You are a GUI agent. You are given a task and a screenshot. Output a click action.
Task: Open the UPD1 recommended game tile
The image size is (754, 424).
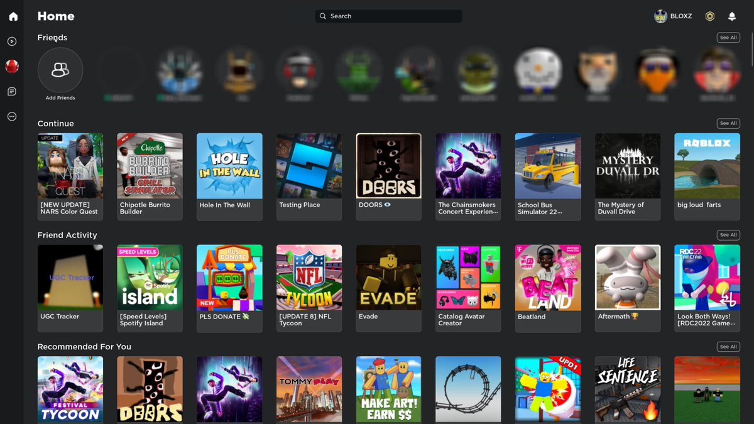coord(548,389)
